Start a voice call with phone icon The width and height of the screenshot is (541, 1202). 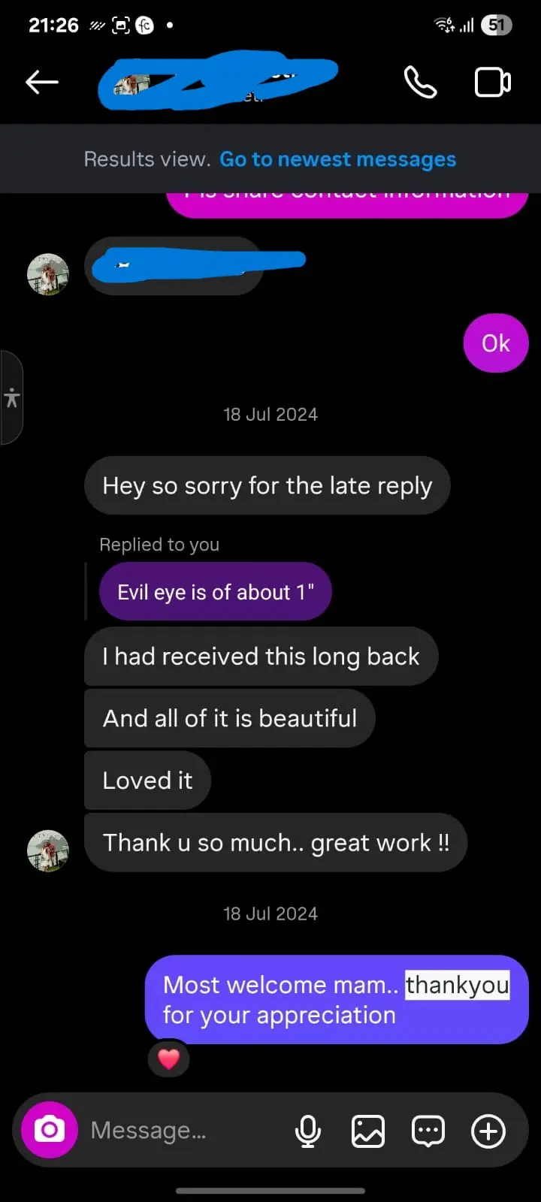pos(420,82)
